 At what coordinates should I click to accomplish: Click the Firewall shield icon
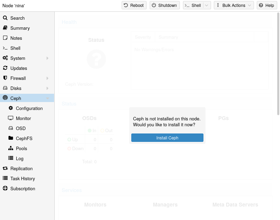pos(5,78)
